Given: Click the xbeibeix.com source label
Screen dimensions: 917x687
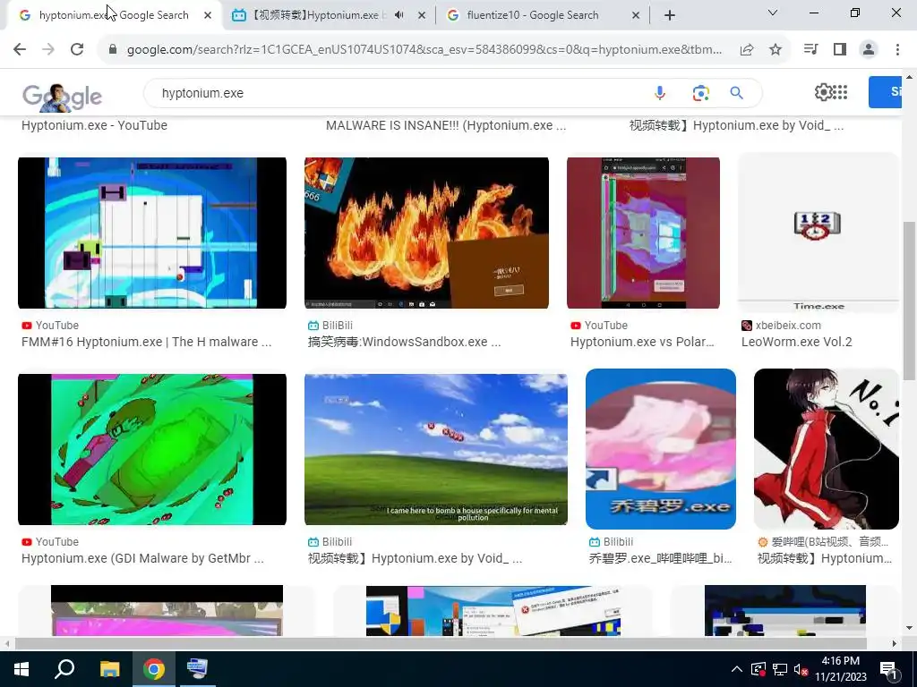Looking at the screenshot, I should click(788, 326).
